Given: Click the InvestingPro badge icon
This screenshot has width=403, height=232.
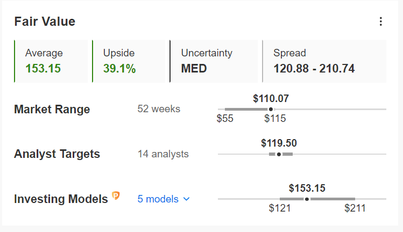Looking at the screenshot, I should (x=116, y=196).
